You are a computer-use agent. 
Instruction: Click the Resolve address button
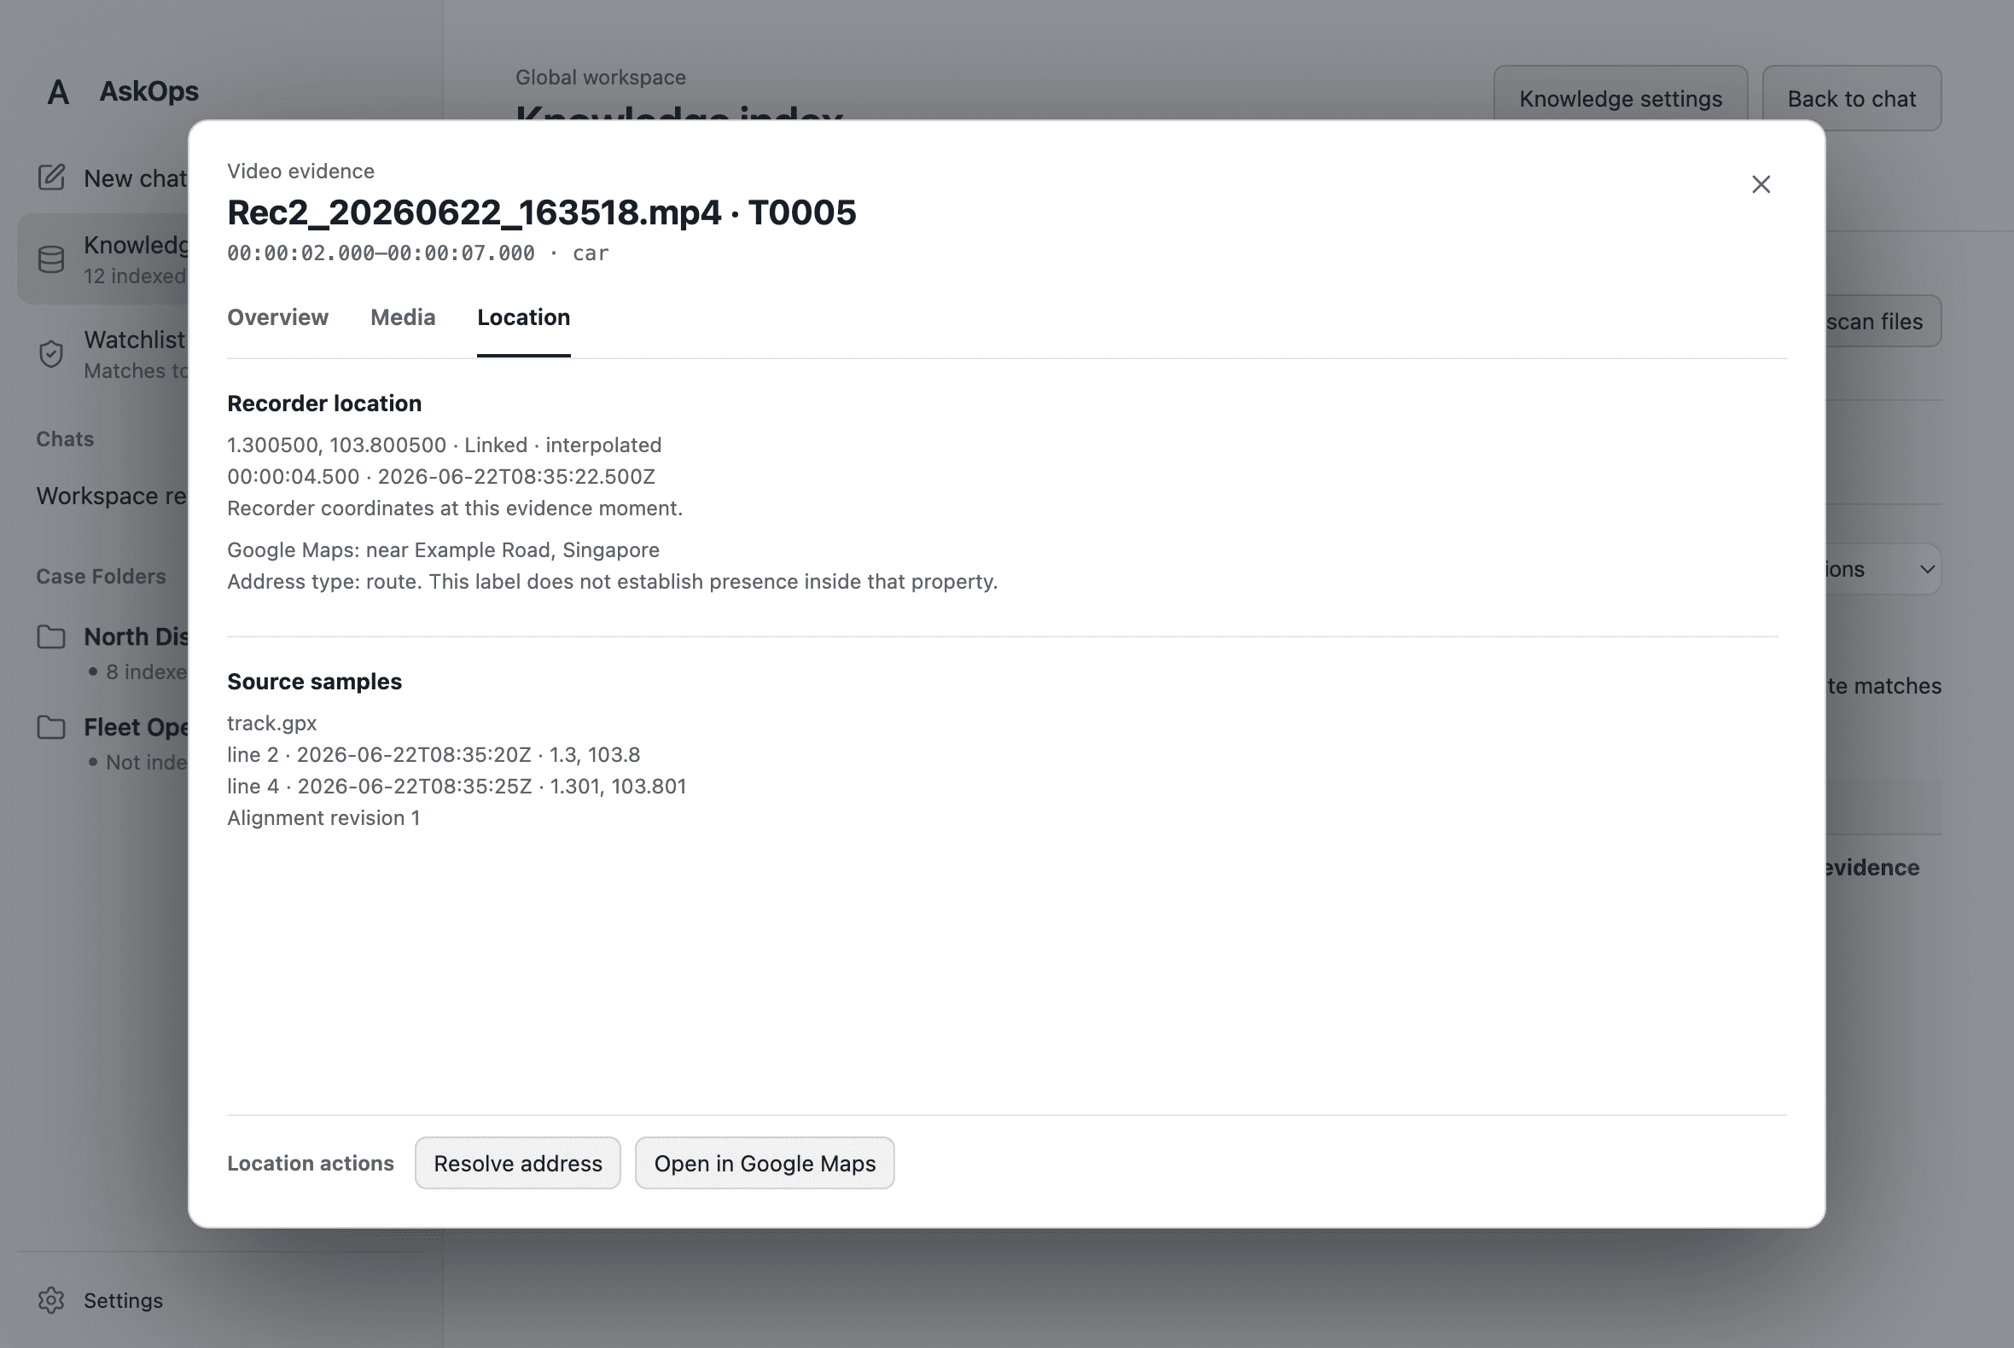pos(518,1162)
